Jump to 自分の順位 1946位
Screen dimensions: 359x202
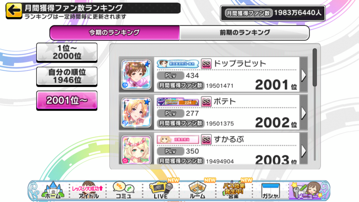67,76
